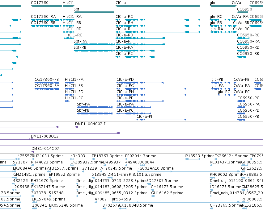This screenshot has height=210, width=263.
Task: Open transcript CG17360-RB
Action: tap(43, 23)
